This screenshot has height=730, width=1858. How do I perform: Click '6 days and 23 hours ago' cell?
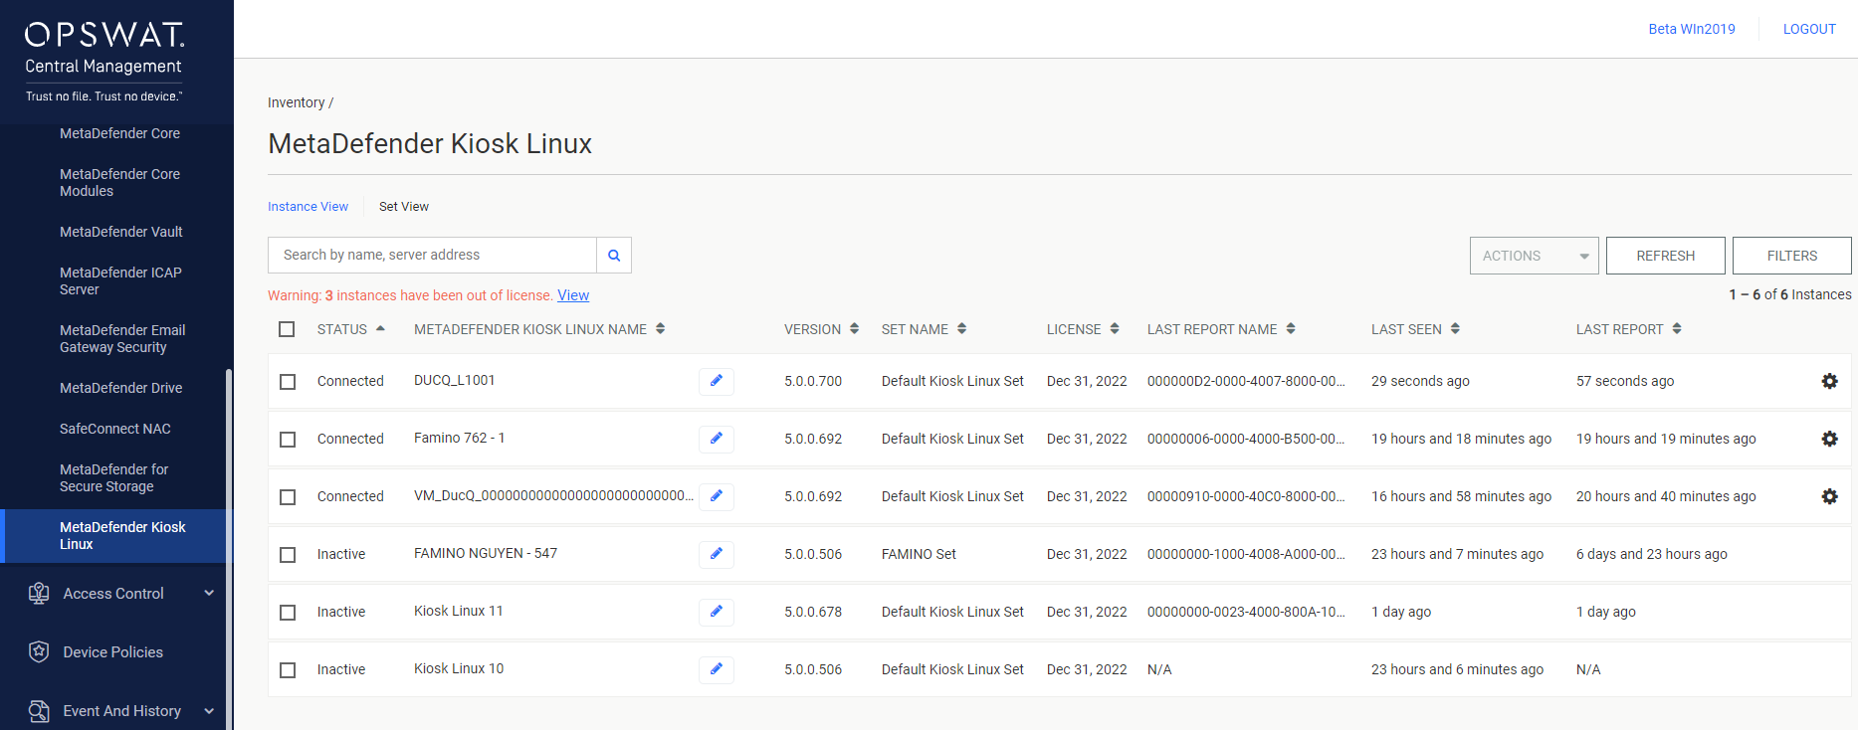point(1652,554)
